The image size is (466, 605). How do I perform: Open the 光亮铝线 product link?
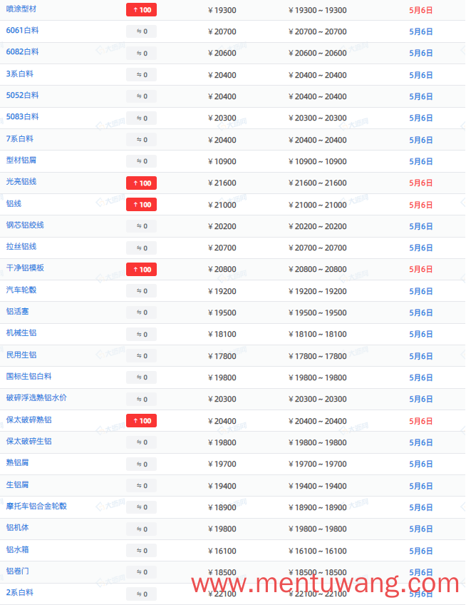tap(21, 181)
